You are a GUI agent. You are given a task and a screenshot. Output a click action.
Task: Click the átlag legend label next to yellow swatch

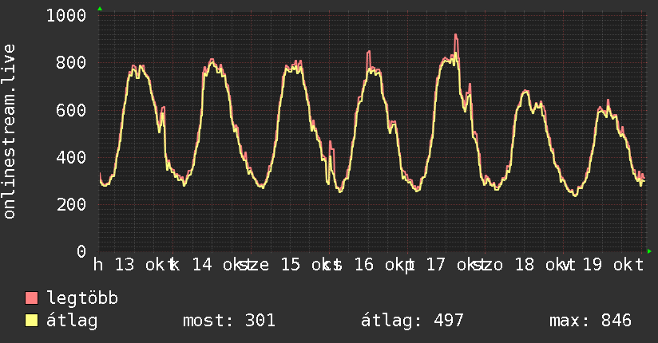[x=72, y=321]
